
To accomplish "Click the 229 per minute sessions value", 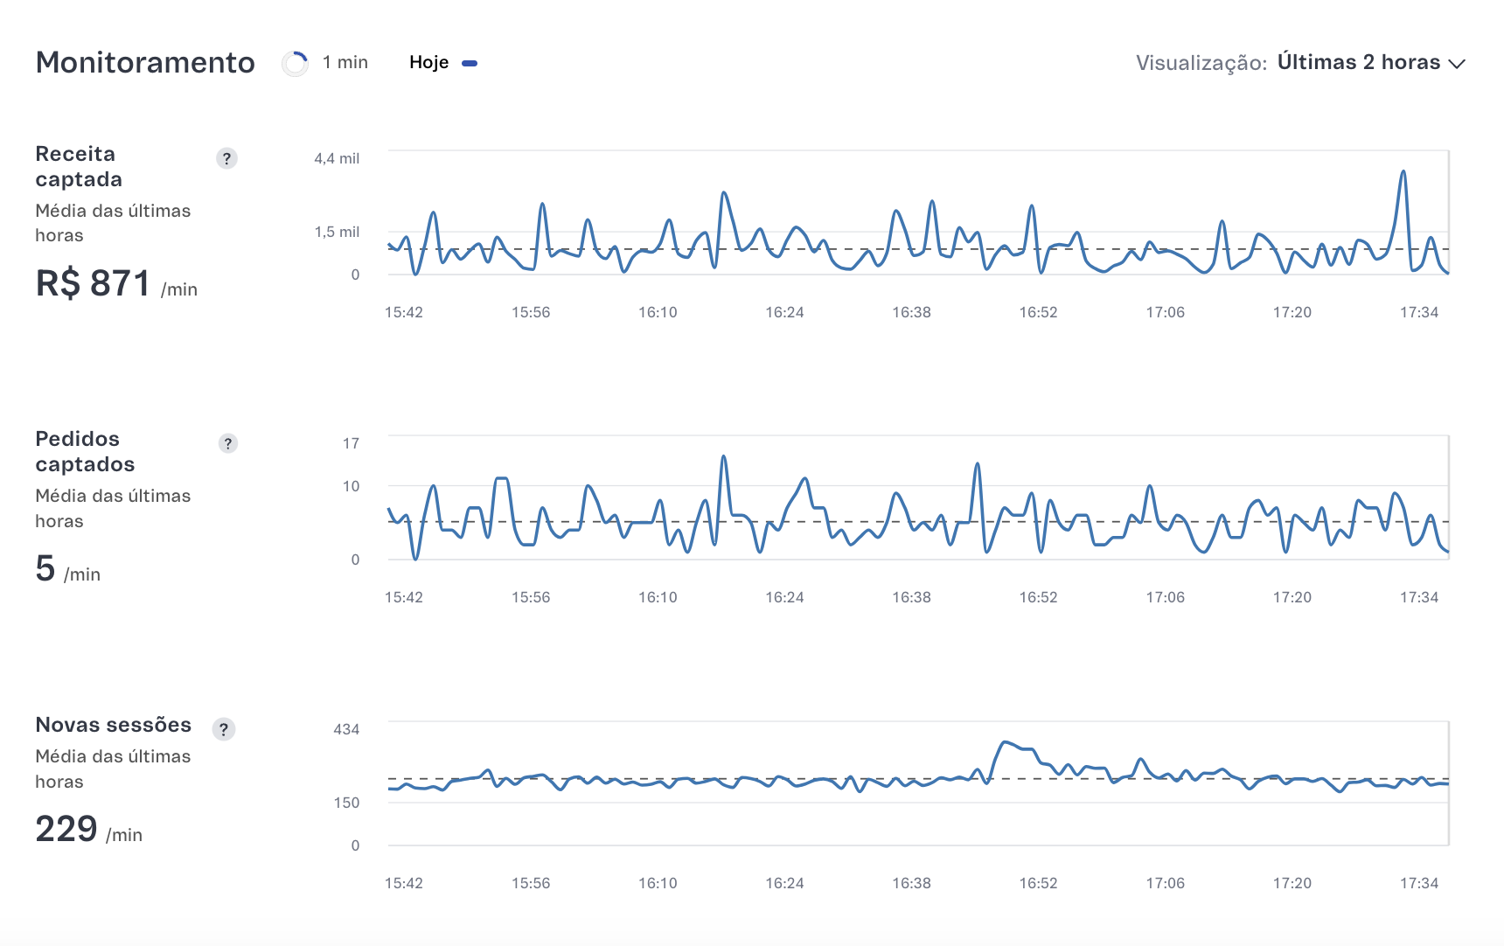I will (66, 829).
